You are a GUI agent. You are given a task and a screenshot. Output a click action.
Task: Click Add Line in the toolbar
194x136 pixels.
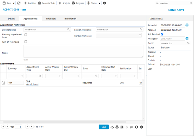pyautogui.click(x=30, y=3)
